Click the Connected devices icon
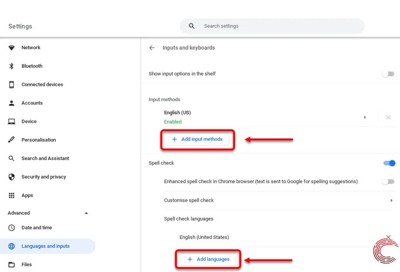 (12, 84)
